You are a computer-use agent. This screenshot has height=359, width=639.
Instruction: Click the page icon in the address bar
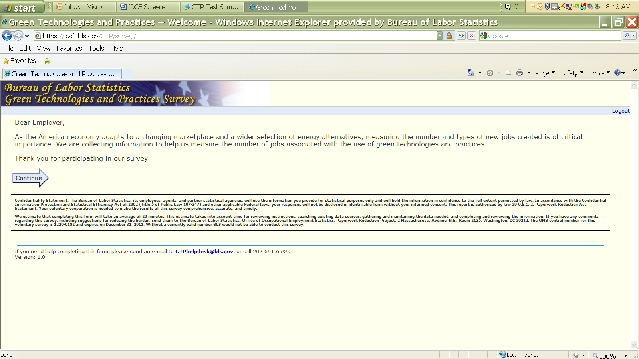coord(38,36)
